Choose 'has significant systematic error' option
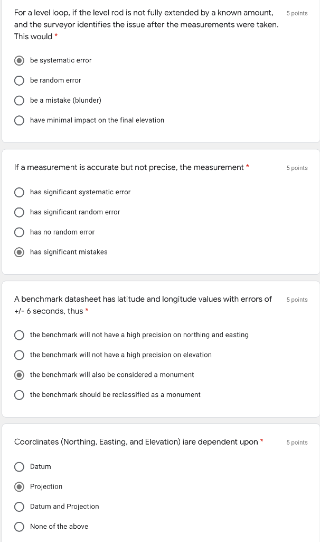The image size is (320, 542). coord(19,192)
